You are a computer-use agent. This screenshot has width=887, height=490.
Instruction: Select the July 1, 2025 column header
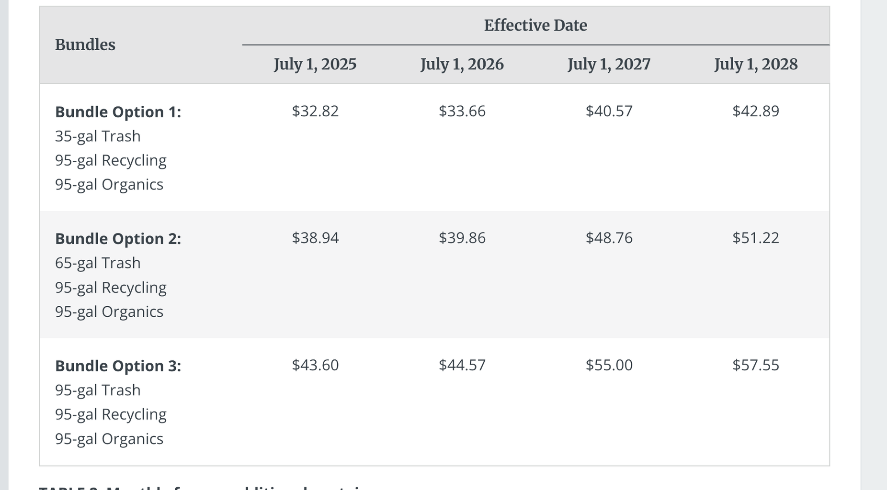[315, 64]
